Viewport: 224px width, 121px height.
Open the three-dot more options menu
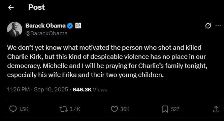tap(218, 26)
